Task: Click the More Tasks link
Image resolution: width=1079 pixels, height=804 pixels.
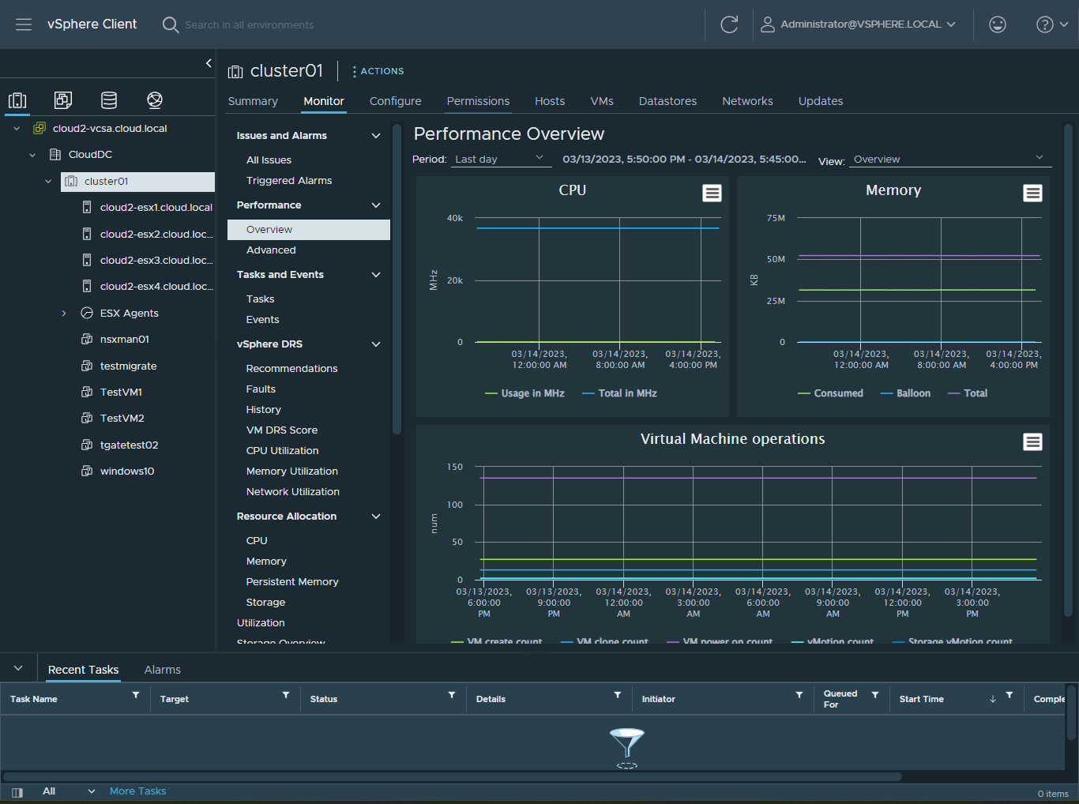Action: click(x=138, y=791)
